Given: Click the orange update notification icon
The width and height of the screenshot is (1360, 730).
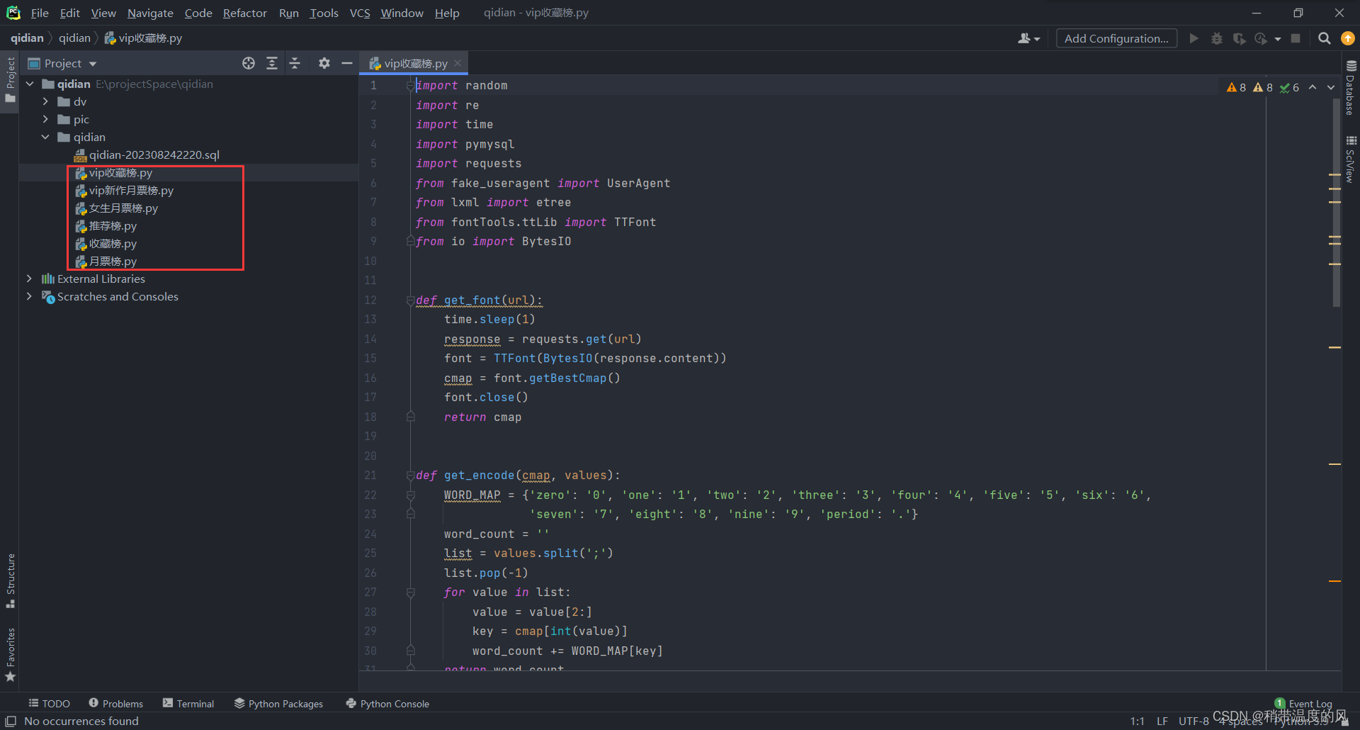Looking at the screenshot, I should [1348, 38].
